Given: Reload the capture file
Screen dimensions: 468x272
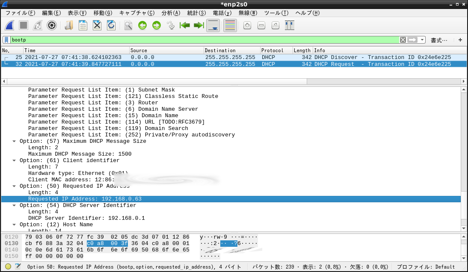Looking at the screenshot, I should coord(111,25).
